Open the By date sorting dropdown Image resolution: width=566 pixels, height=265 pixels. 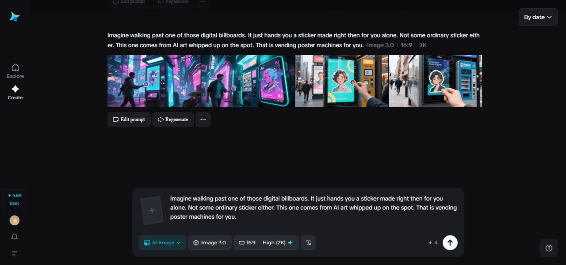538,17
